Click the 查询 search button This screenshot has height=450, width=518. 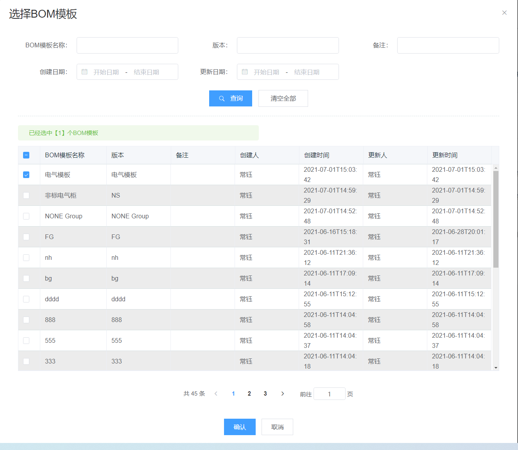[231, 99]
